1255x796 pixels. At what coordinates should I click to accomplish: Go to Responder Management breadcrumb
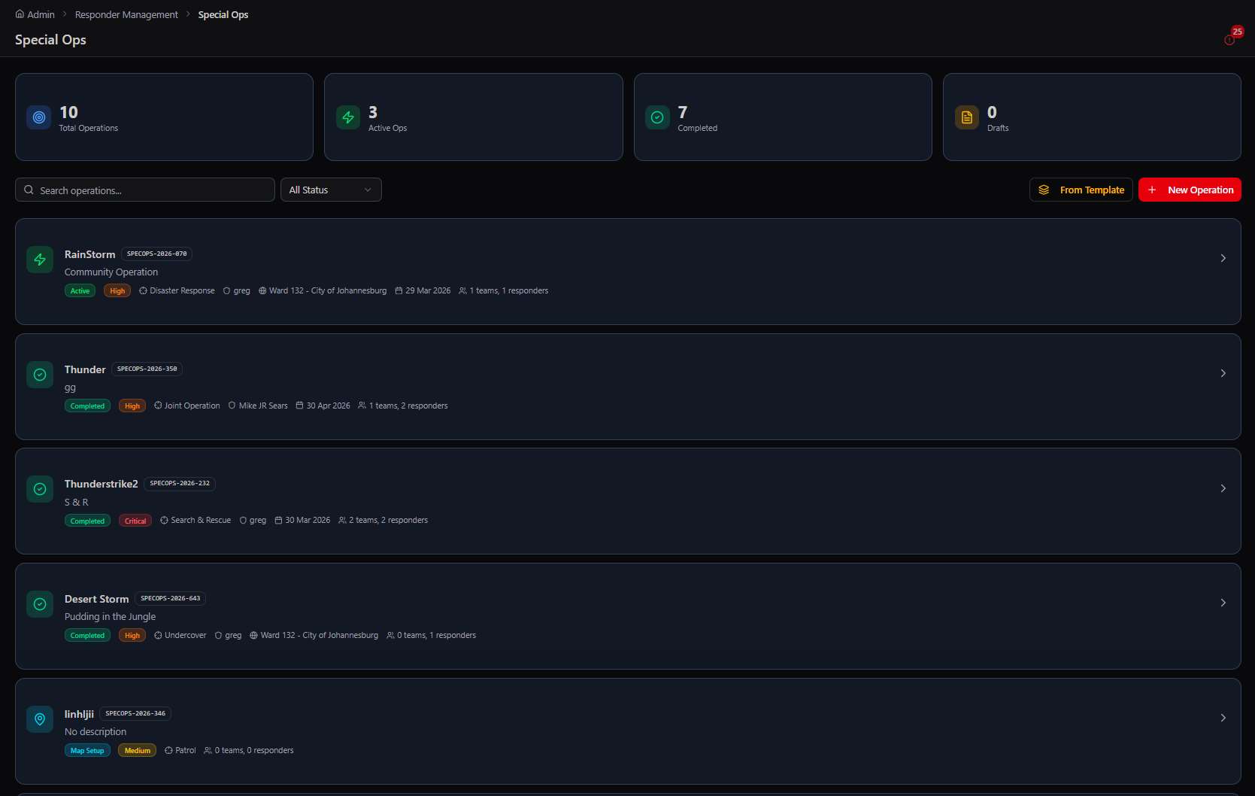coord(126,14)
